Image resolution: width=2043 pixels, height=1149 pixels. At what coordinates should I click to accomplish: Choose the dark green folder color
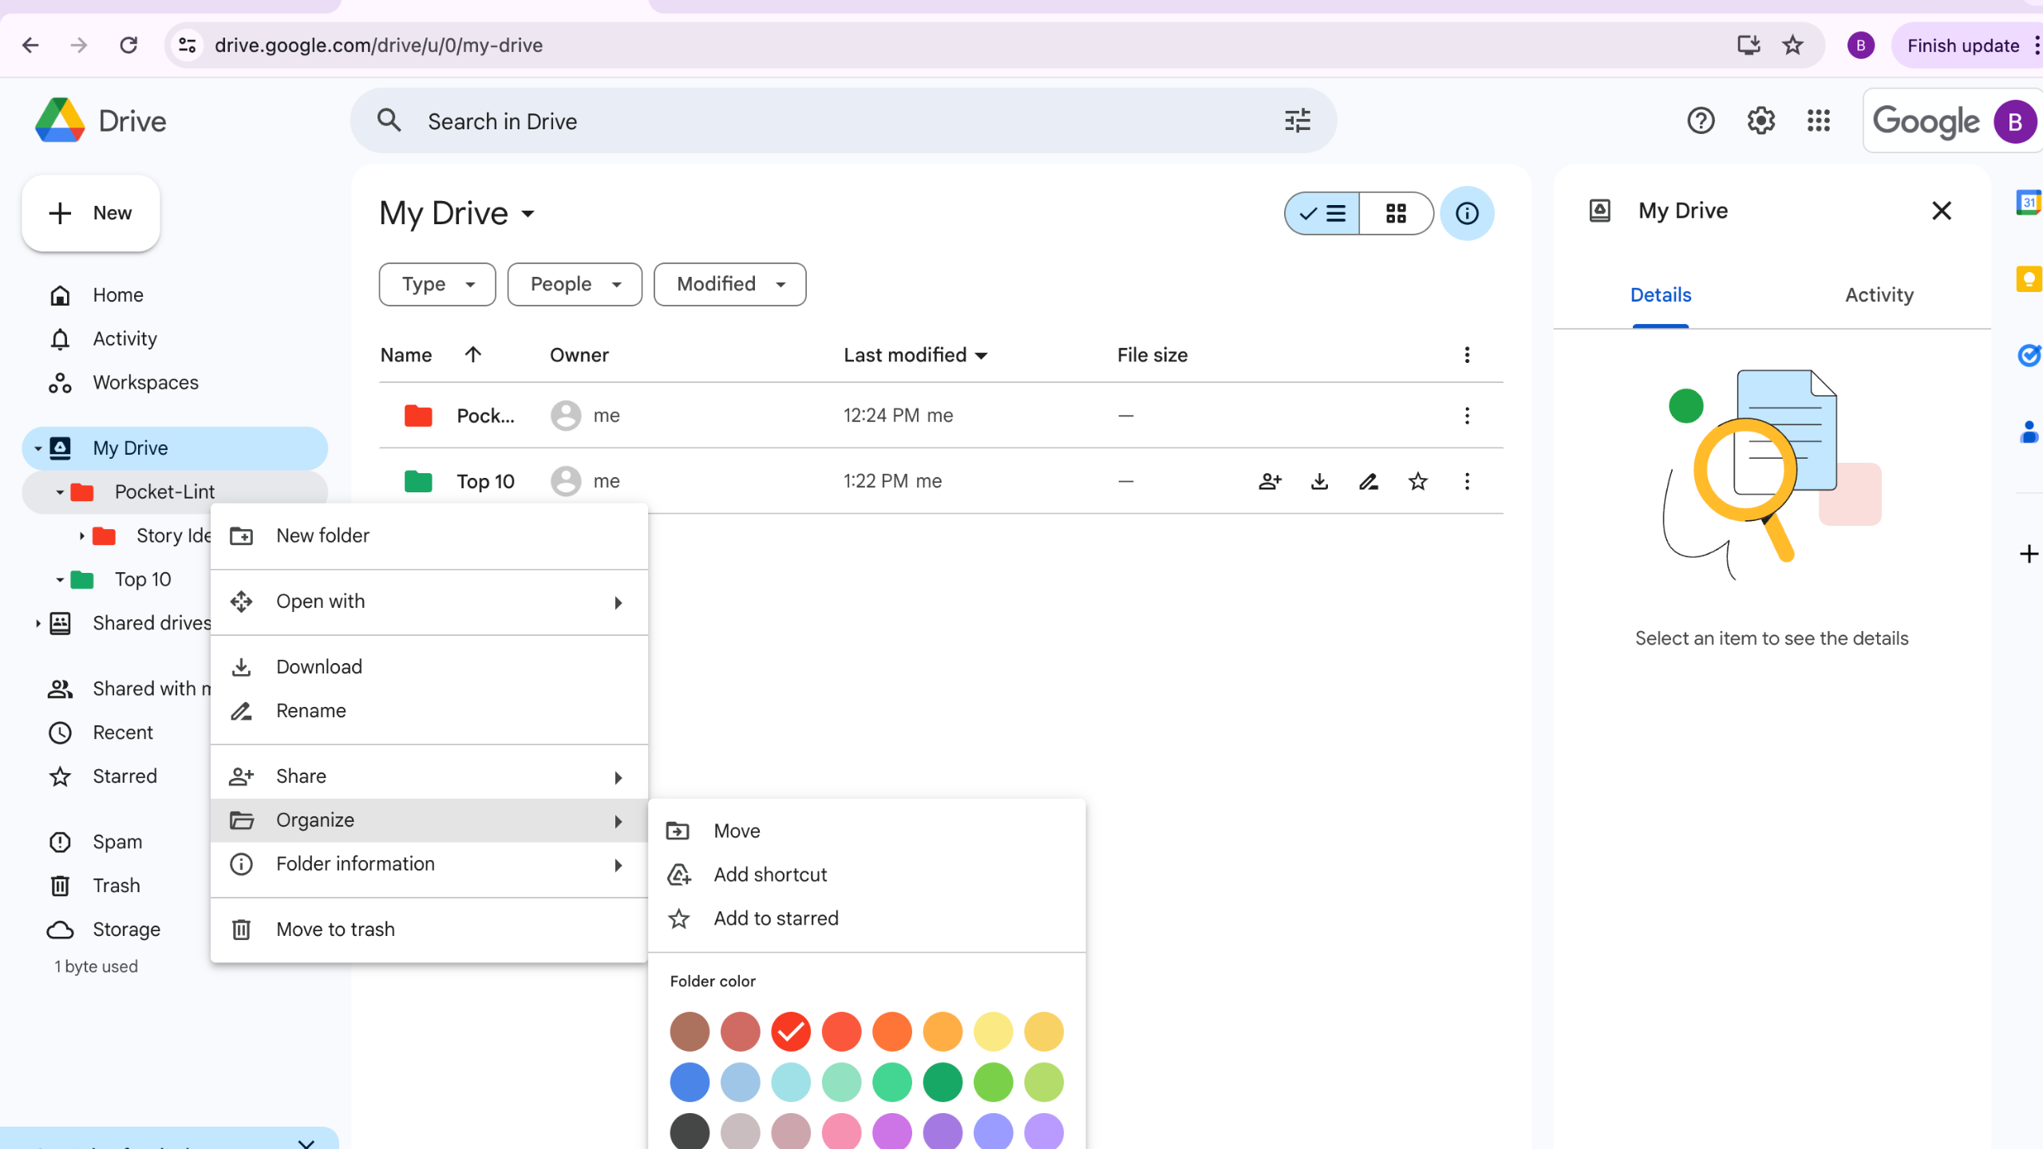point(942,1082)
